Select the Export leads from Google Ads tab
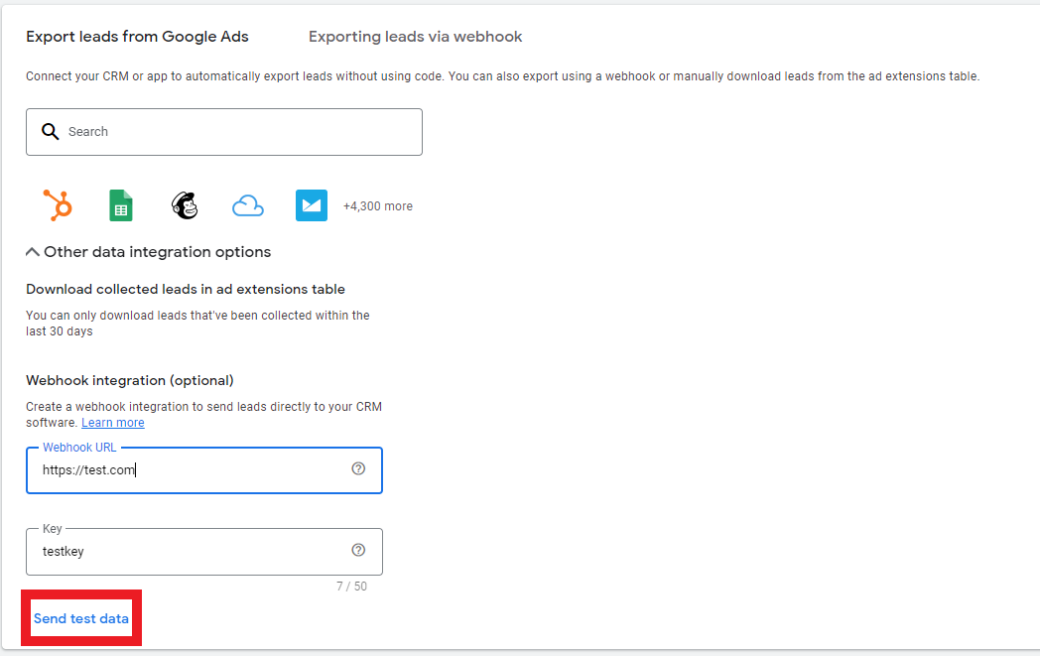This screenshot has height=656, width=1040. click(137, 37)
